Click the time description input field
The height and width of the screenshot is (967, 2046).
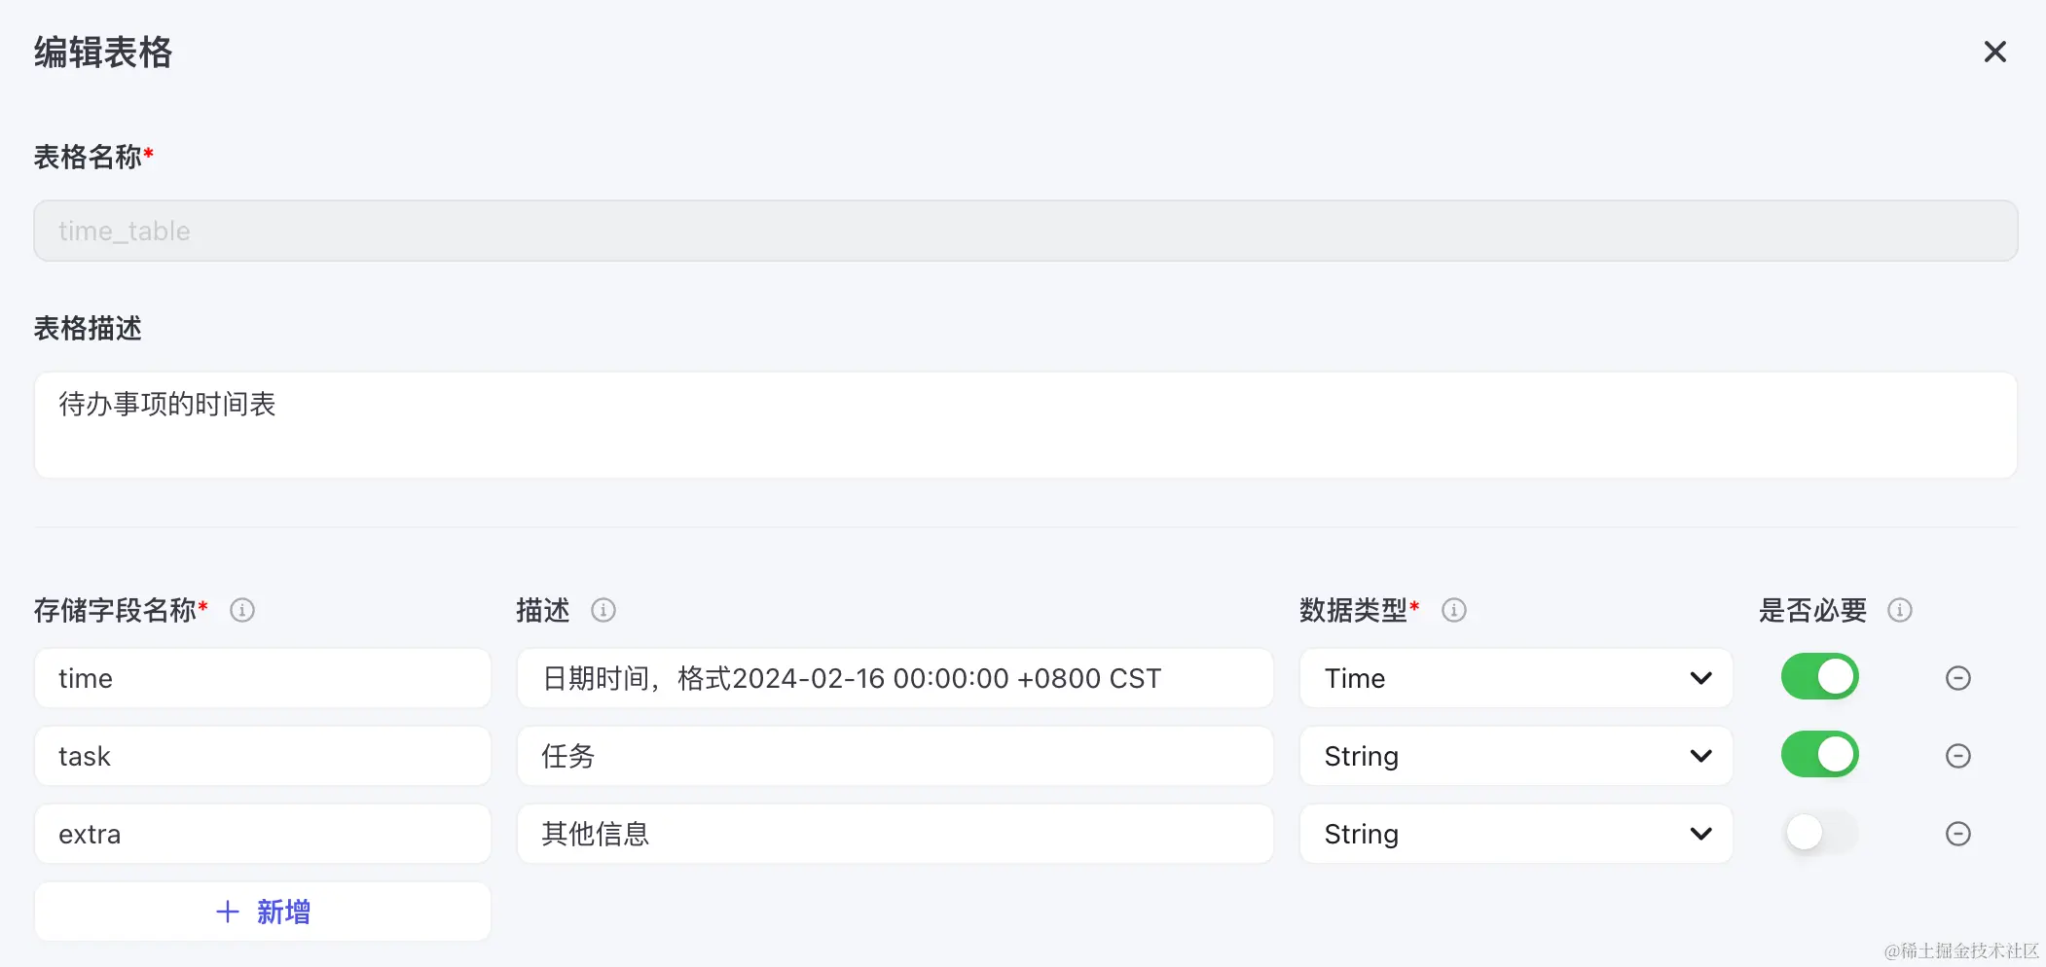coord(895,678)
